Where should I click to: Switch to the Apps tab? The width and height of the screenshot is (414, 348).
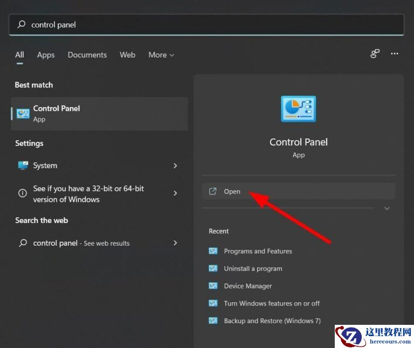pyautogui.click(x=46, y=55)
